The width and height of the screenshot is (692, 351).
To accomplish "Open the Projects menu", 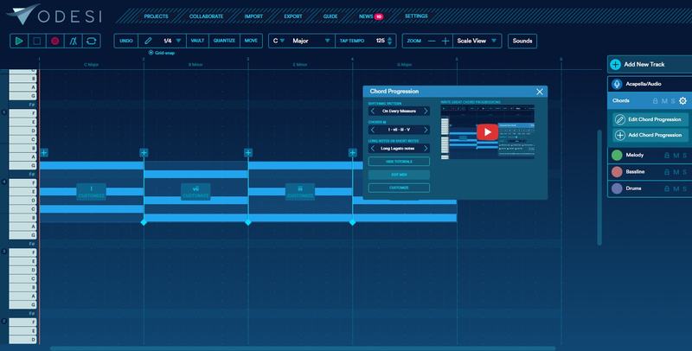I will 156,16.
